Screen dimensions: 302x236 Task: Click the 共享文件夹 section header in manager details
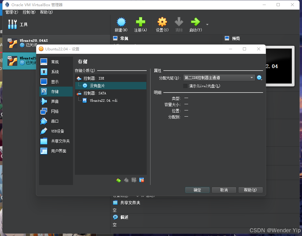pos(130,203)
